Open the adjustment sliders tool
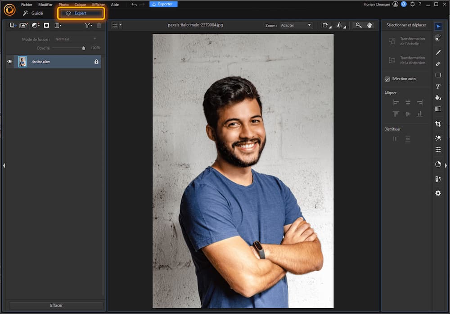The image size is (450, 314). 438,150
